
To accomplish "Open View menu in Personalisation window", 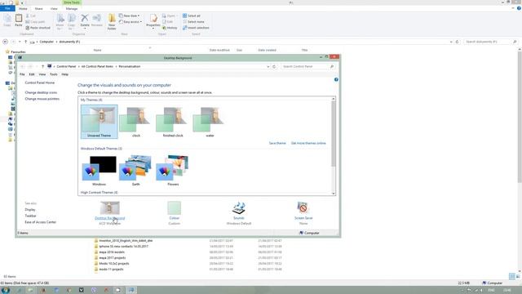I will (x=42, y=74).
